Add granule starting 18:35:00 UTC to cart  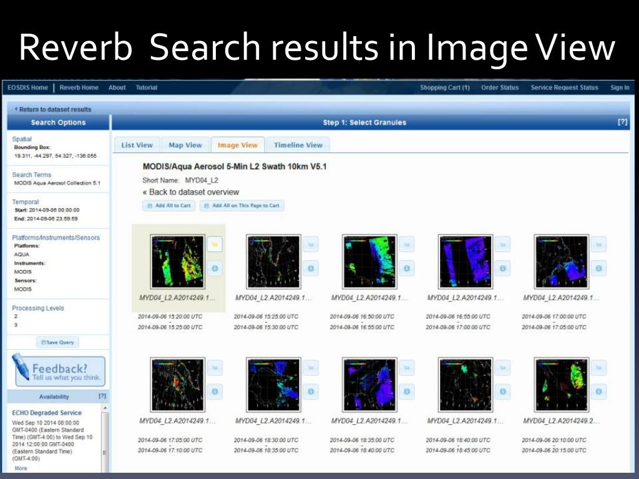click(x=407, y=368)
